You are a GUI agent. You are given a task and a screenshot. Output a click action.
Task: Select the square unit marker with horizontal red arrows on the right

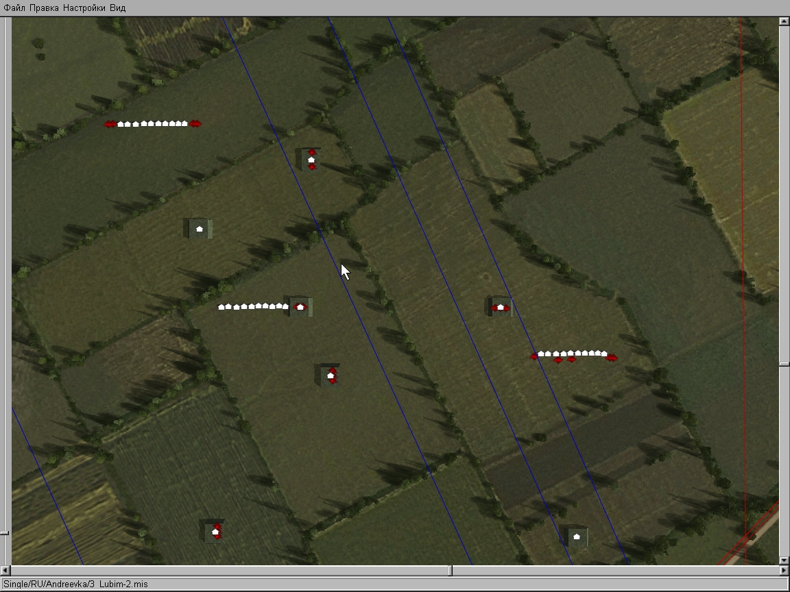point(500,307)
